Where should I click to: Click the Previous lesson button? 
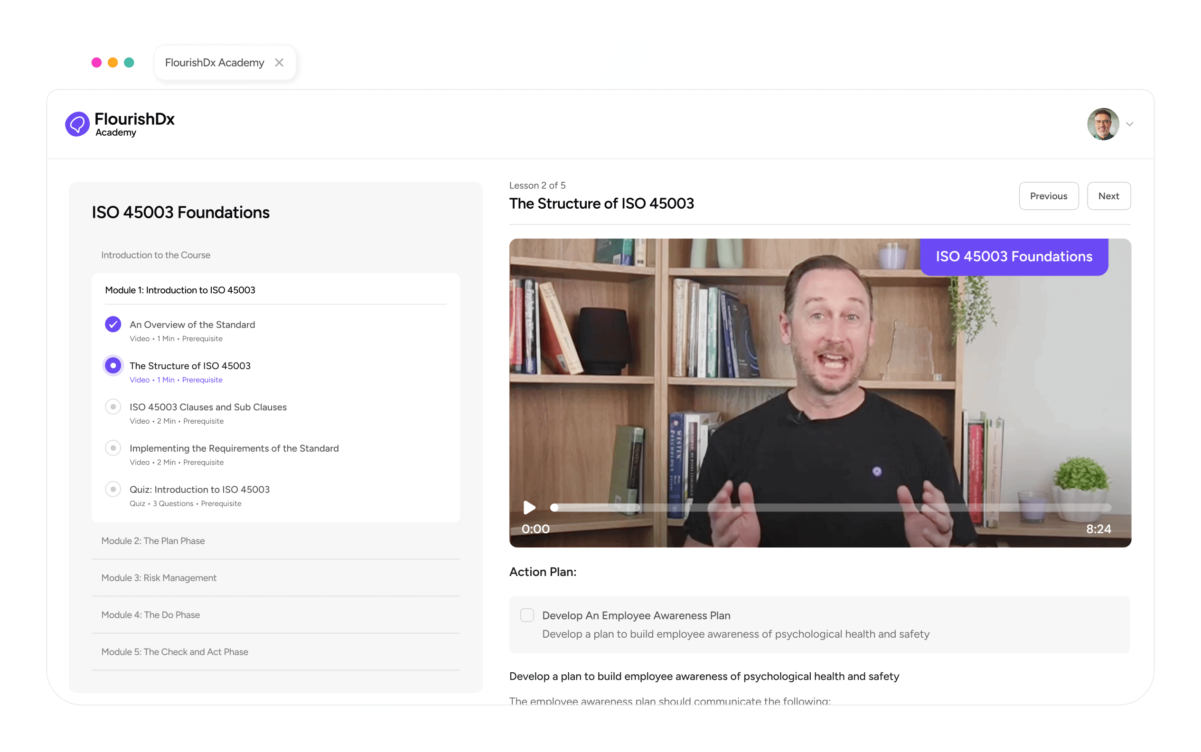tap(1048, 196)
